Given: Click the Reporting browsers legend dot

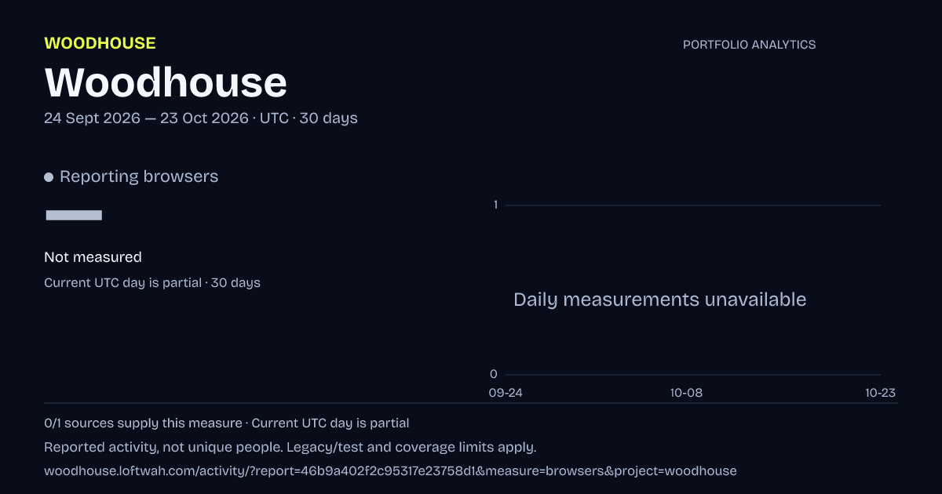Looking at the screenshot, I should [49, 177].
